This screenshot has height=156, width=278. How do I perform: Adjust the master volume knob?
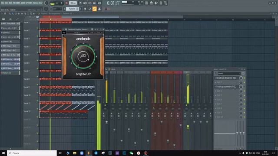(46, 3)
